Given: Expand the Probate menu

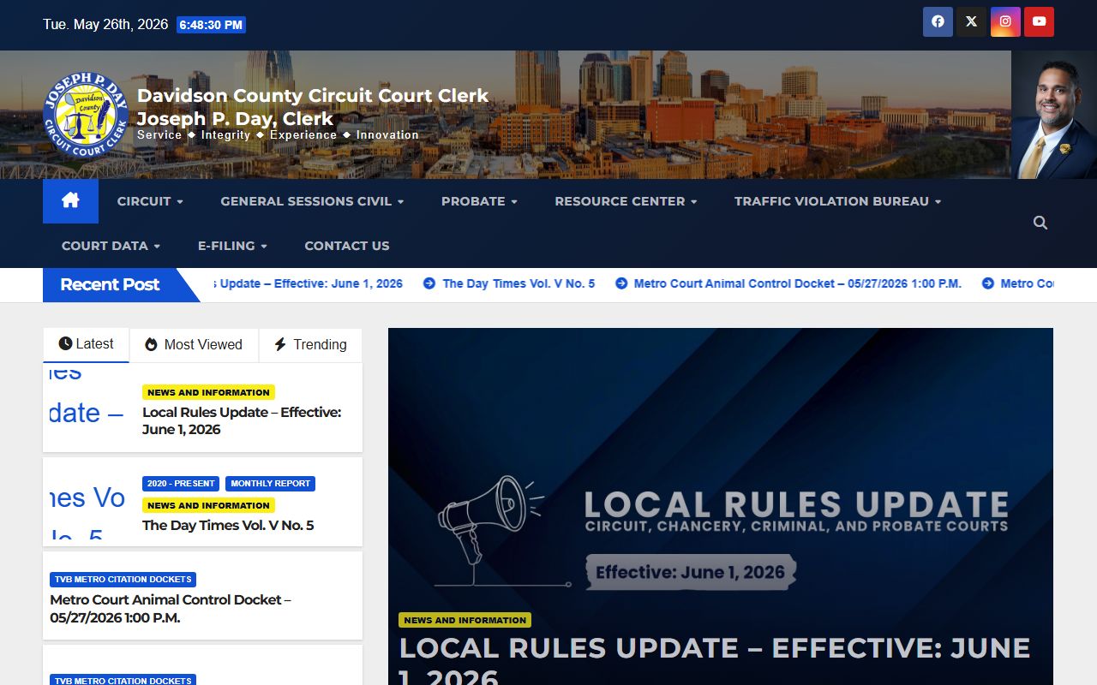Looking at the screenshot, I should (479, 201).
